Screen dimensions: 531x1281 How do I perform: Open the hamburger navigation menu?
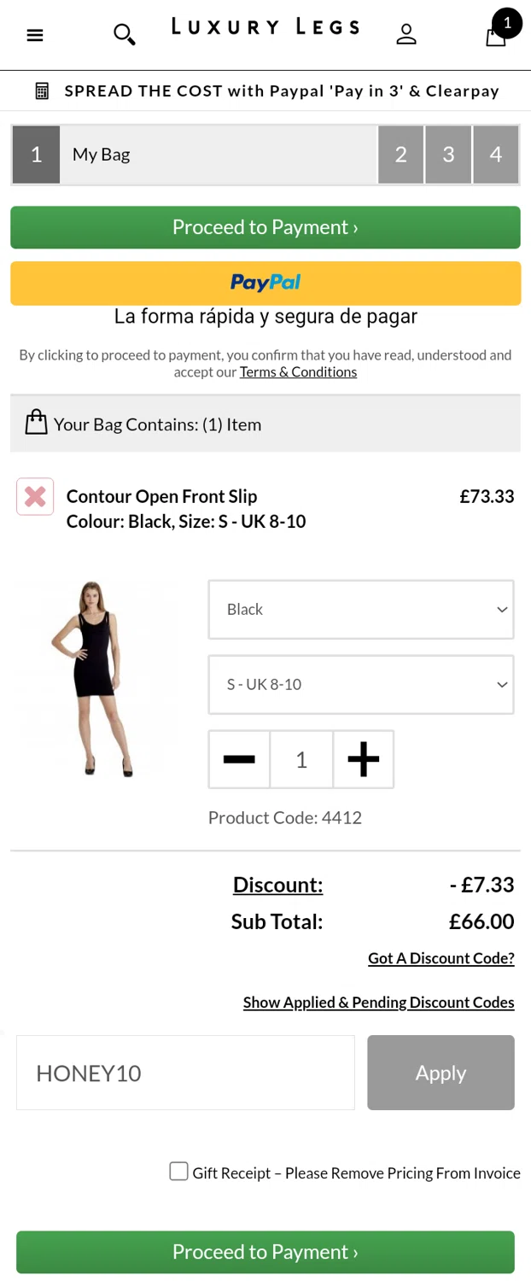pyautogui.click(x=35, y=35)
